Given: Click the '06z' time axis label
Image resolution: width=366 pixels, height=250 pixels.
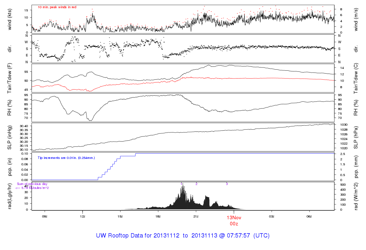Looking at the screenshot, I should [x=309, y=216].
